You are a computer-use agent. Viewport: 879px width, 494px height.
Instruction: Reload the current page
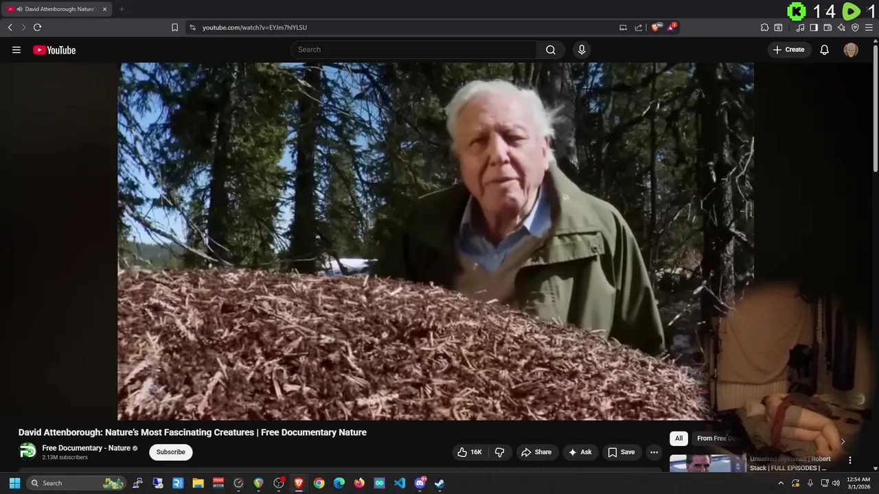(x=37, y=27)
